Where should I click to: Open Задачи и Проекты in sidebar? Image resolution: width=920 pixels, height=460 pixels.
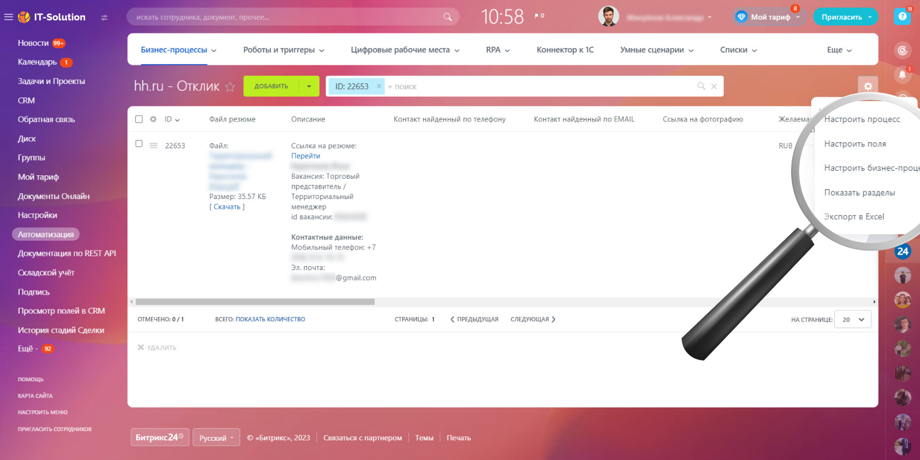coord(51,81)
